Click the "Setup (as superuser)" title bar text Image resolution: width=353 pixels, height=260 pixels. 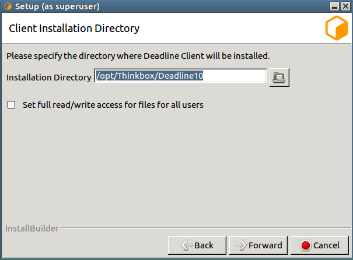pyautogui.click(x=57, y=6)
